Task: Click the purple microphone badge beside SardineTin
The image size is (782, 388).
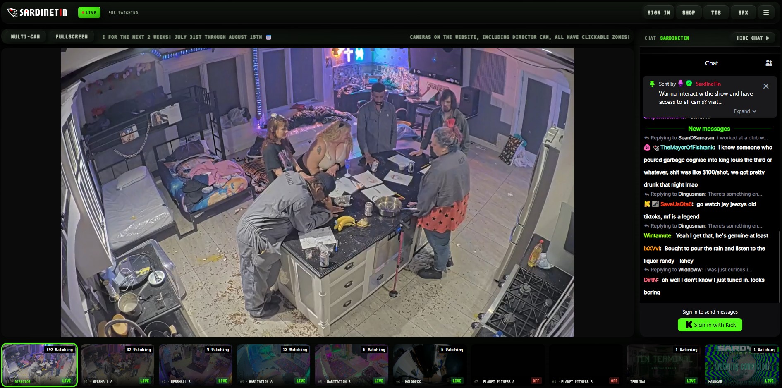Action: (x=681, y=83)
